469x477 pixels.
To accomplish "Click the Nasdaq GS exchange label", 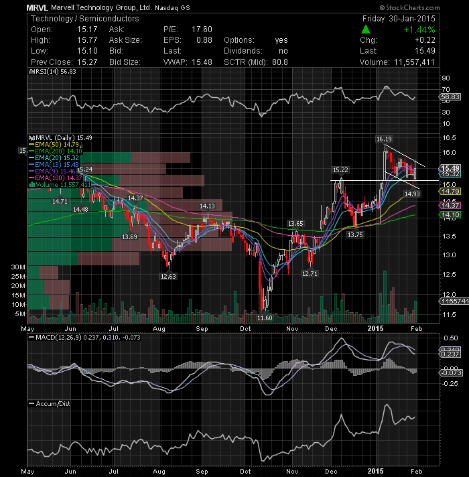I will (x=172, y=8).
